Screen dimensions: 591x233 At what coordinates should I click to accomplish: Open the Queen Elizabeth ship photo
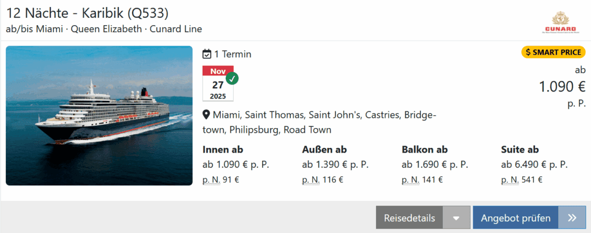(99, 116)
